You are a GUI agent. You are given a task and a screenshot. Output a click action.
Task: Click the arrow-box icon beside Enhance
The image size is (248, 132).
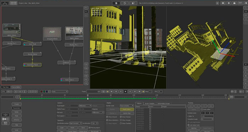[x=5, y=119]
